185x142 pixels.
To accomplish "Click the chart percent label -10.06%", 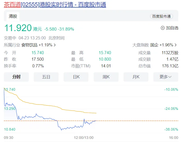I will pos(171,89).
